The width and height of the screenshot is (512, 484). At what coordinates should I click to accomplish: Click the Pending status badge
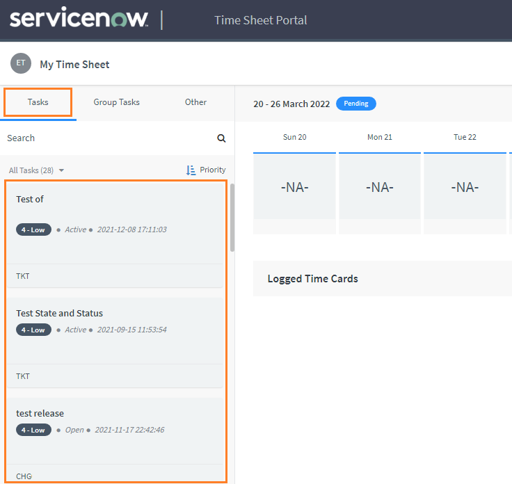click(355, 104)
